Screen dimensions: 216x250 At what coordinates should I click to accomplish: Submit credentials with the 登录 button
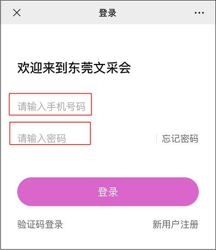(x=108, y=192)
